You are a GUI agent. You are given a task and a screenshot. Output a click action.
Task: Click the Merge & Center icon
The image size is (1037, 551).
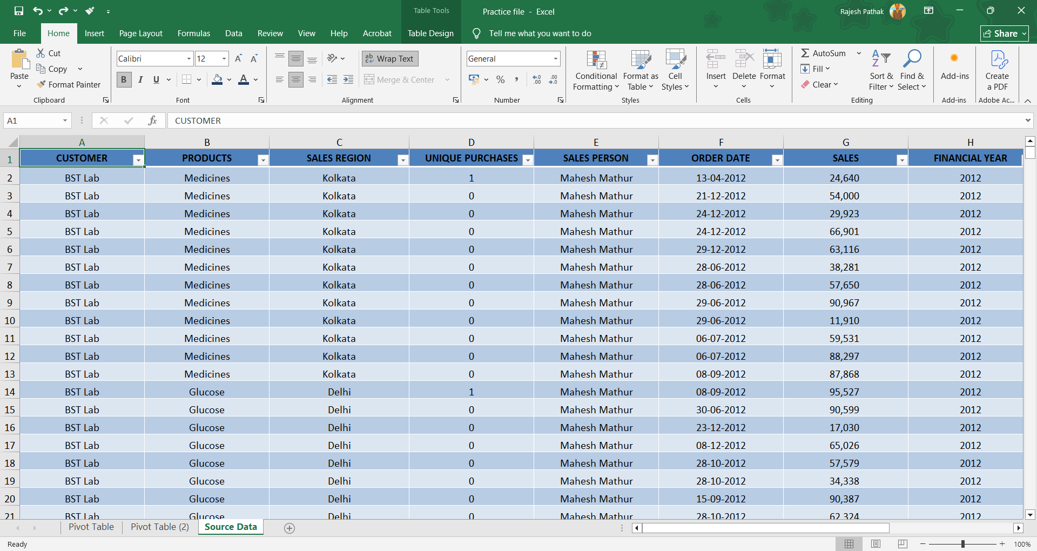click(369, 79)
